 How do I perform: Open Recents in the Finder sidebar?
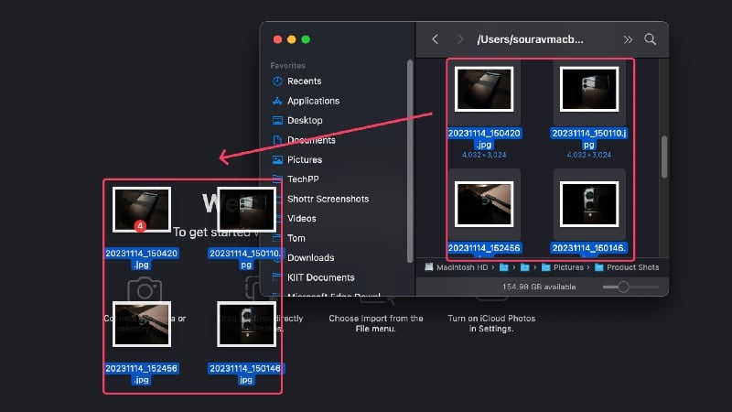(x=304, y=81)
